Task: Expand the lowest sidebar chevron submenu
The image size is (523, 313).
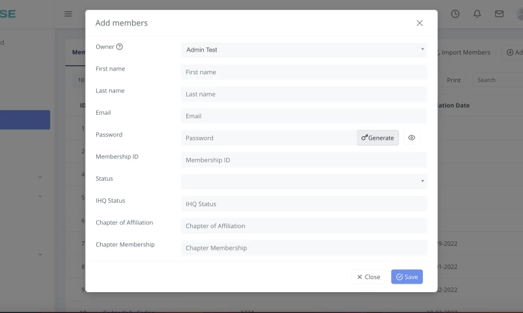Action: tap(40, 254)
